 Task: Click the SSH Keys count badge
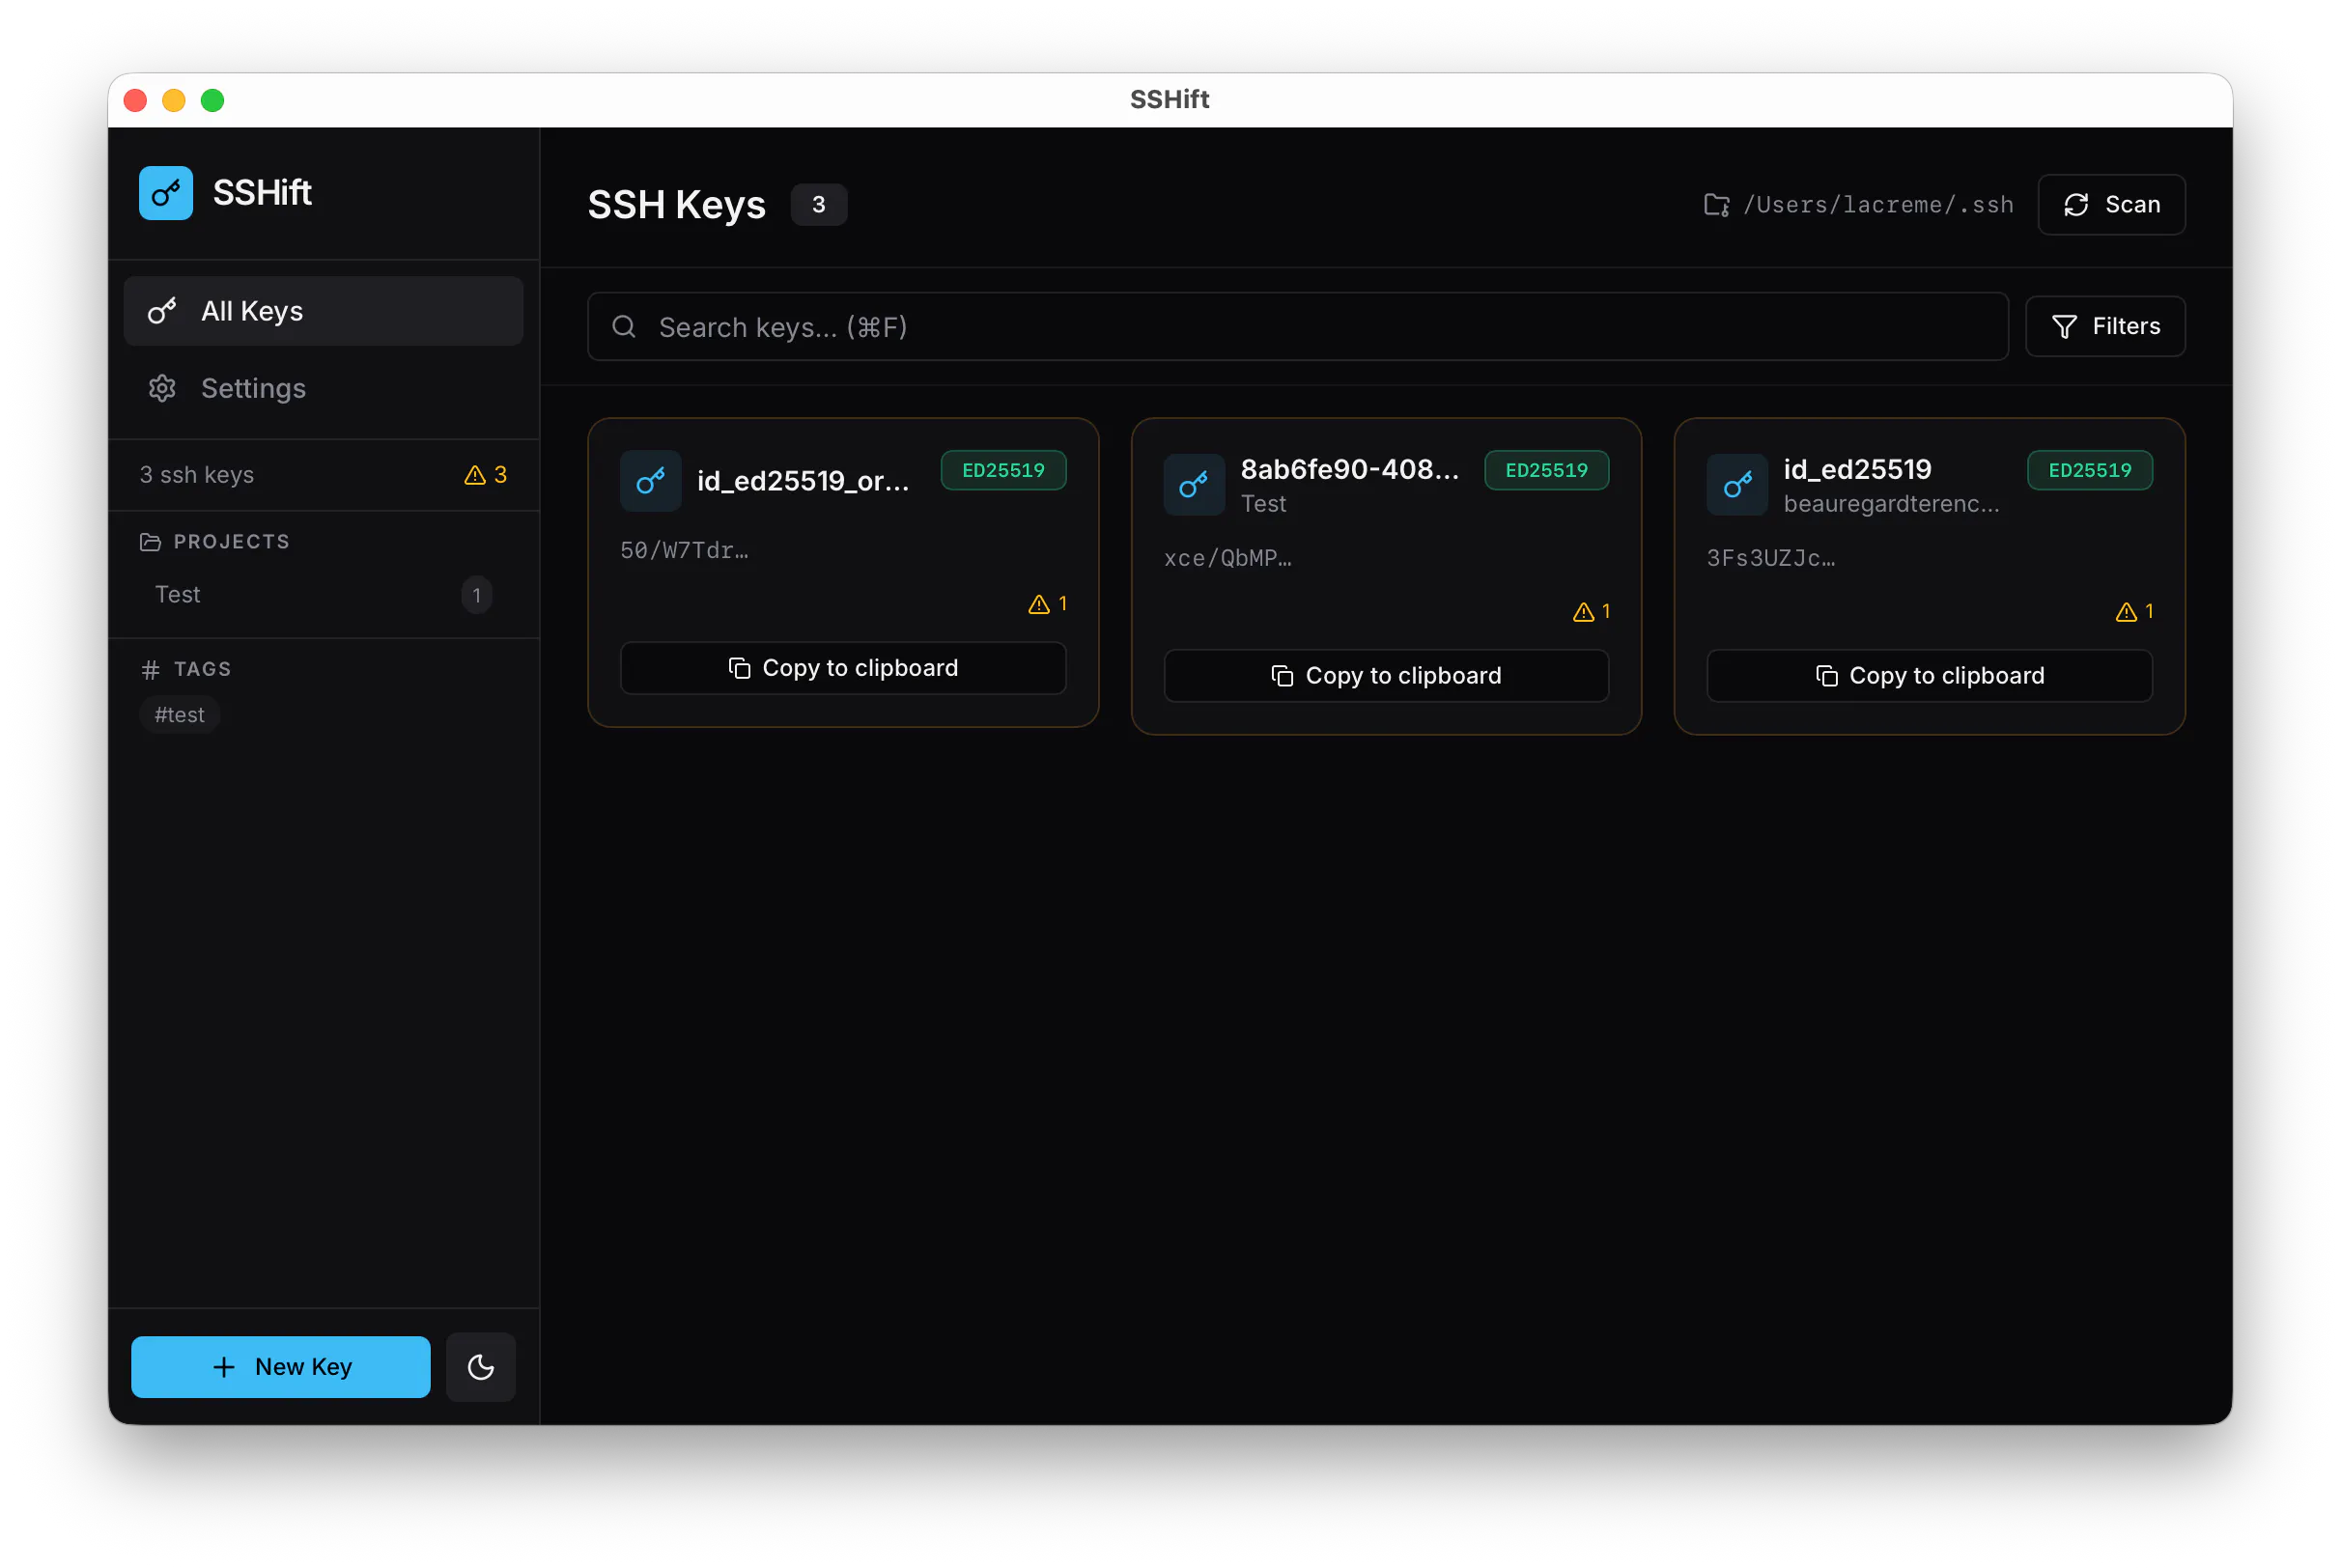[x=818, y=205]
